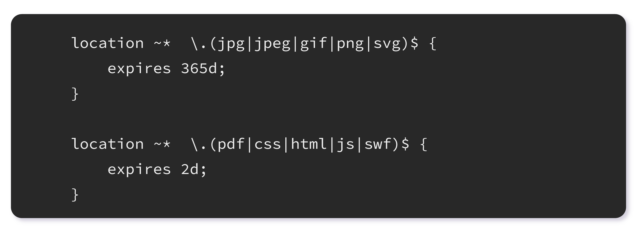This screenshot has width=637, height=231.
Task: Select the js extension in the second pattern
Action: pyautogui.click(x=346, y=144)
